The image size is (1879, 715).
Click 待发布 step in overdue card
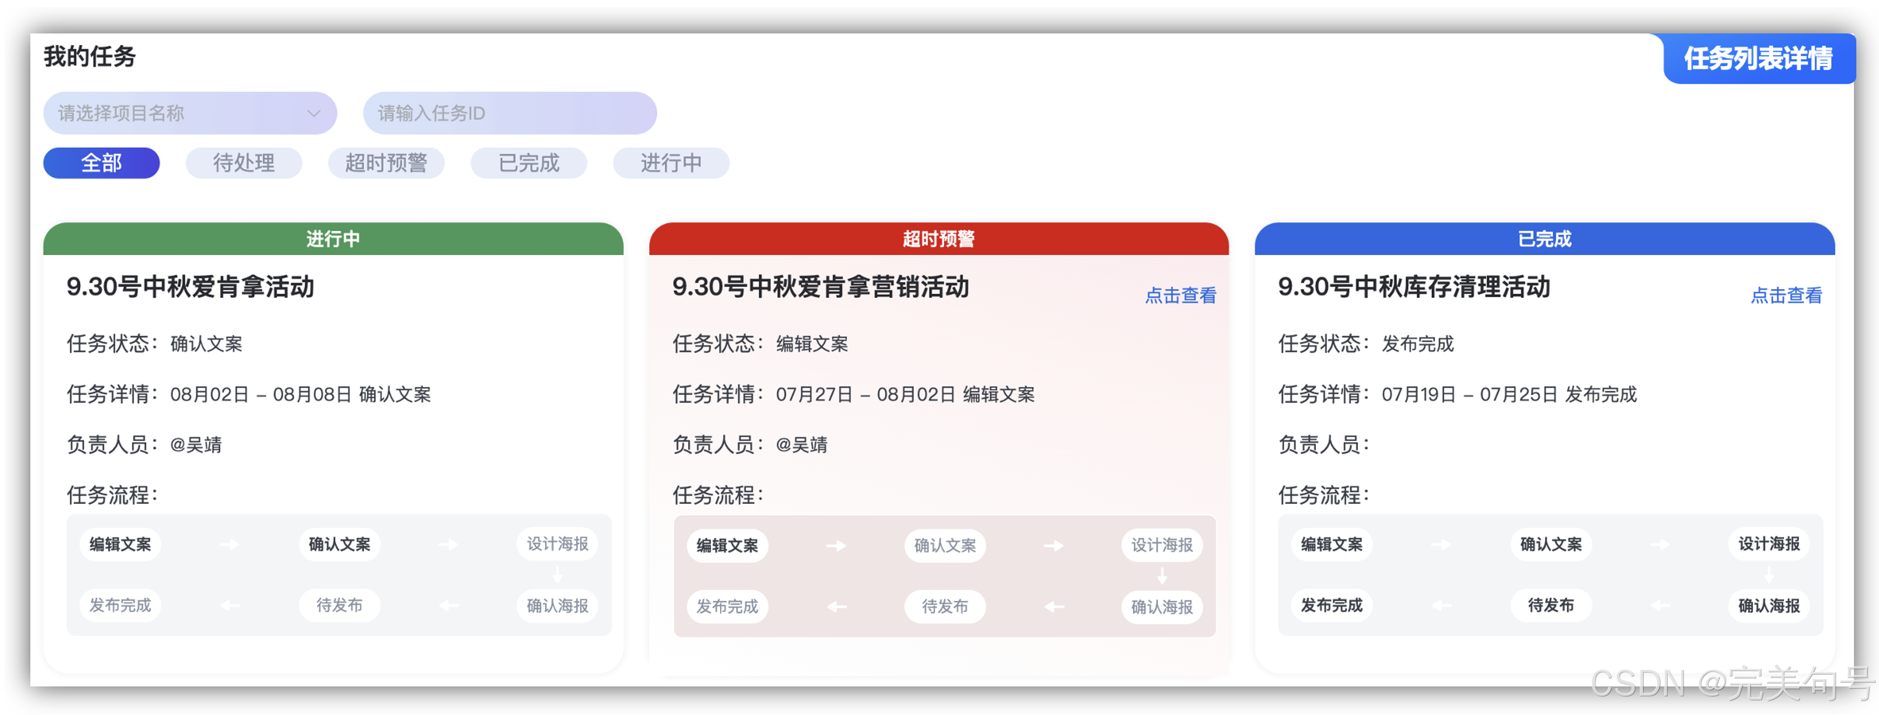[x=945, y=606]
